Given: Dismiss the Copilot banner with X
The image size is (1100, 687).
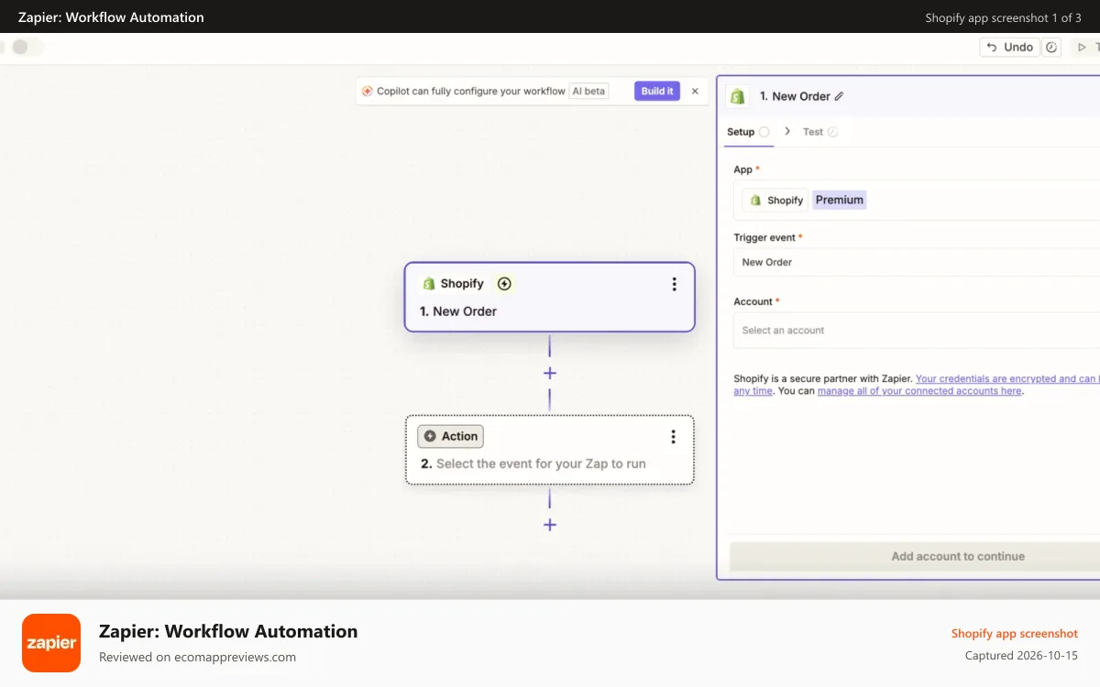Looking at the screenshot, I should coord(695,91).
